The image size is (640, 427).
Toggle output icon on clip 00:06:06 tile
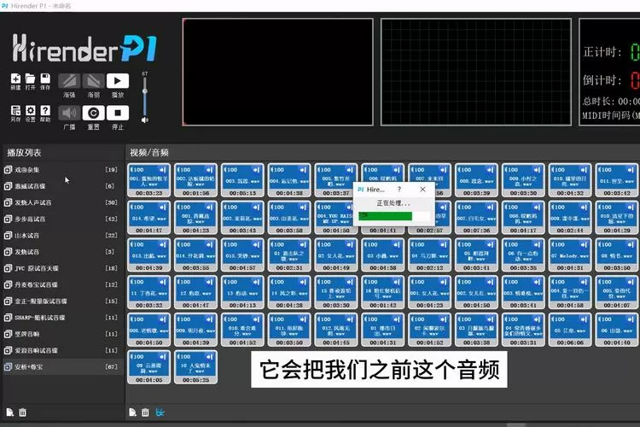584,319
